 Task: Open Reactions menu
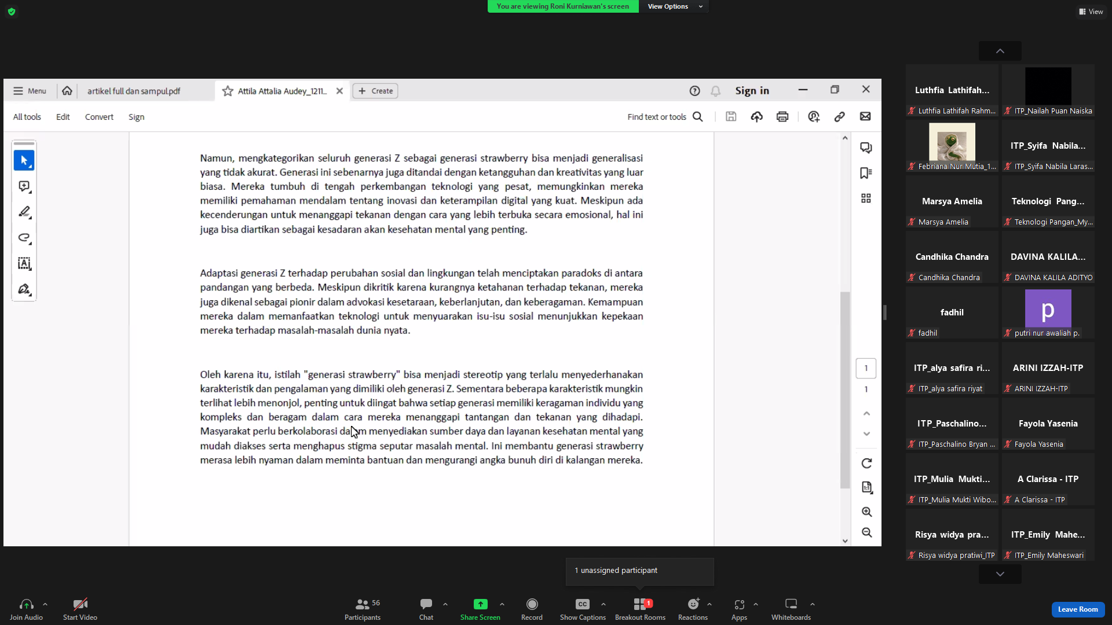click(x=693, y=609)
